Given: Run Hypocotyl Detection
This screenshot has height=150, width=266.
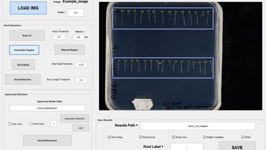Looking at the screenshot, I should pyautogui.click(x=74, y=118).
